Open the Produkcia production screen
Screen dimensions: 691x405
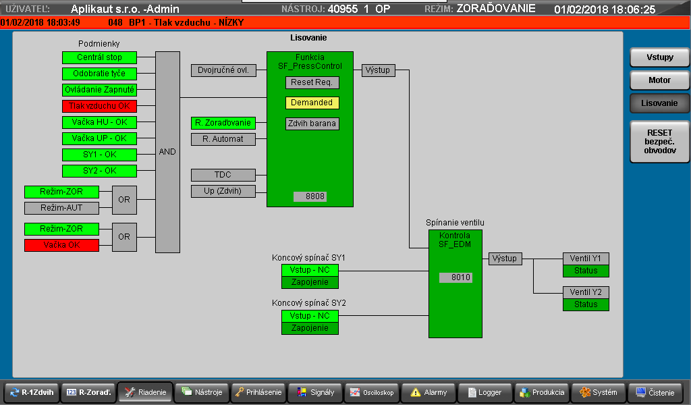[x=542, y=392]
